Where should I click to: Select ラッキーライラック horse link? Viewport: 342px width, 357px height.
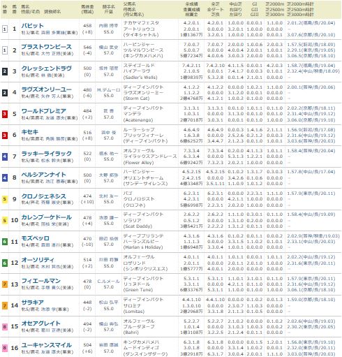coord(47,154)
